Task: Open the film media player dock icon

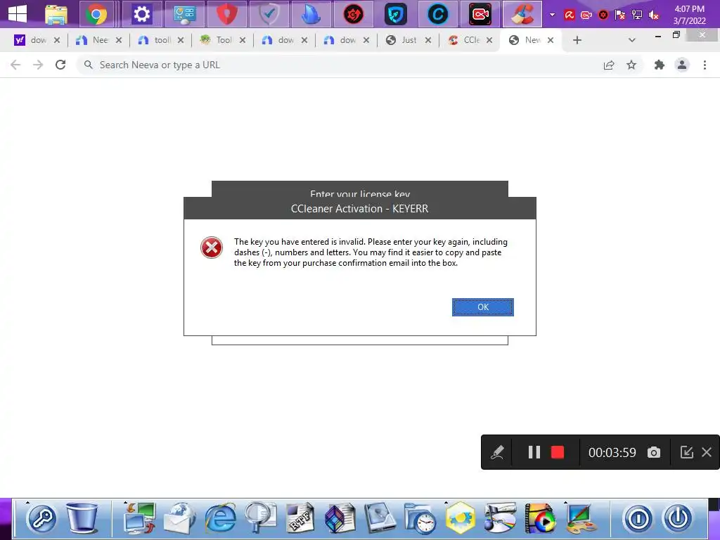Action: [x=540, y=518]
